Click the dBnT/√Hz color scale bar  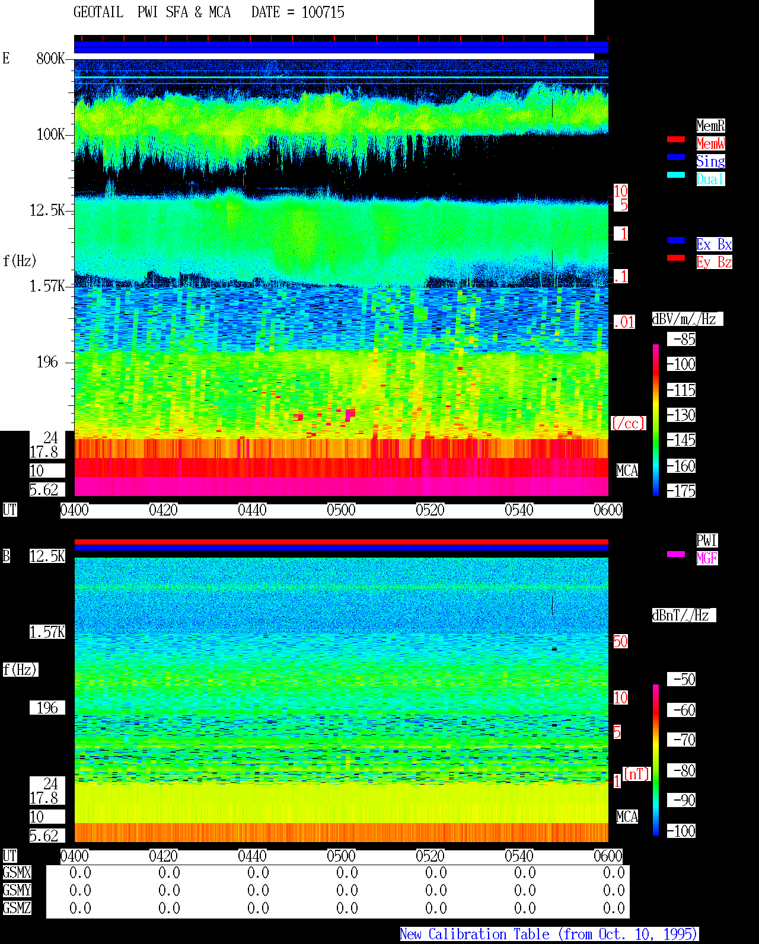point(656,760)
